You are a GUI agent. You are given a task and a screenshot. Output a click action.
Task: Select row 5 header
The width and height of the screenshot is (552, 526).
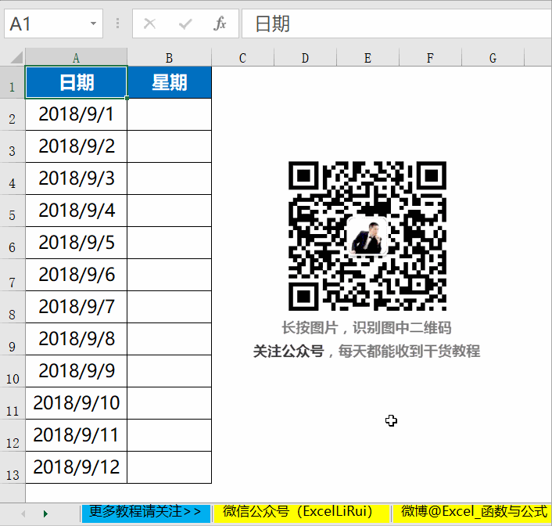(13, 211)
